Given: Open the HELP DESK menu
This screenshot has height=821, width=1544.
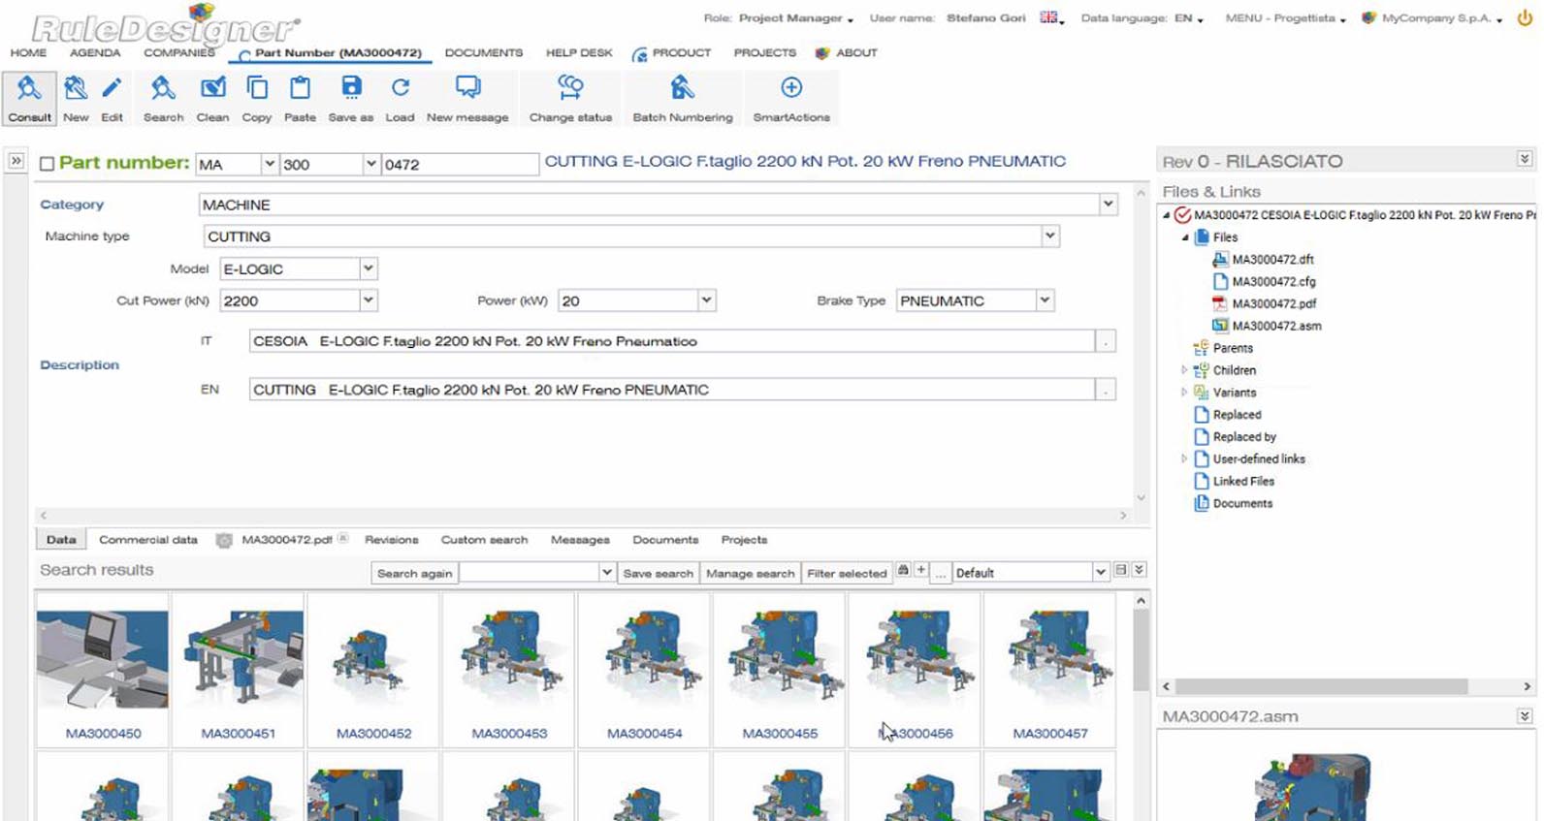Looking at the screenshot, I should [579, 52].
